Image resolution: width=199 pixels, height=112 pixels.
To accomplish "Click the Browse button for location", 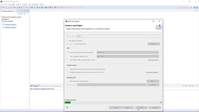I will (x=154, y=44).
